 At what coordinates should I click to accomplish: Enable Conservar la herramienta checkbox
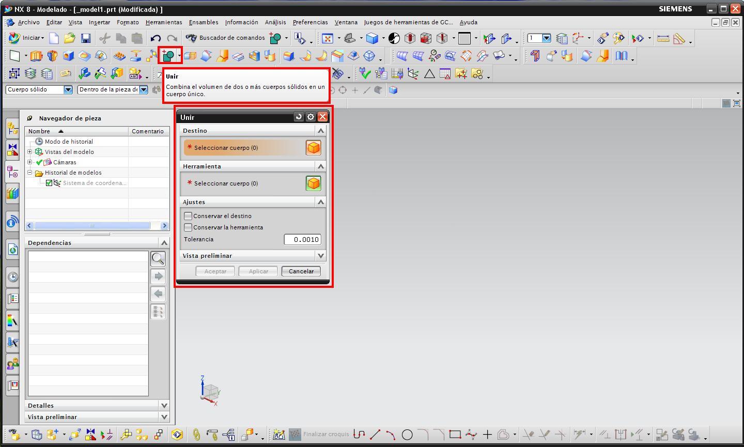[x=188, y=227]
